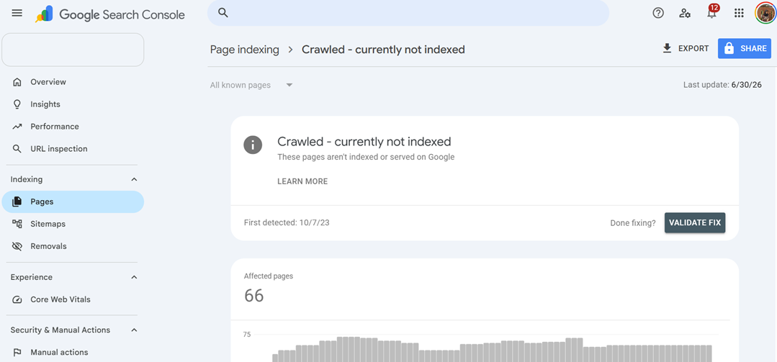Click the Removals crossed-eye icon
Image resolution: width=777 pixels, height=362 pixels.
17,246
